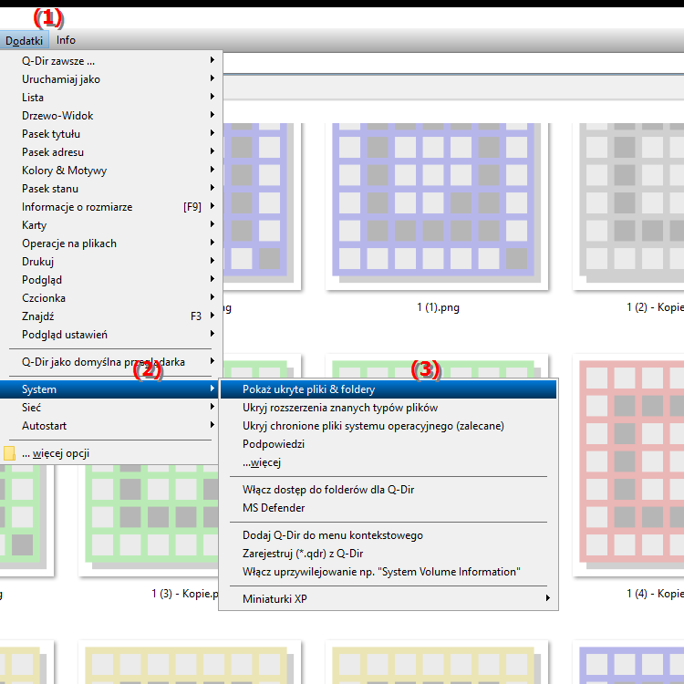Select the red '1 (4) - Kopie' thumbnail

point(630,465)
